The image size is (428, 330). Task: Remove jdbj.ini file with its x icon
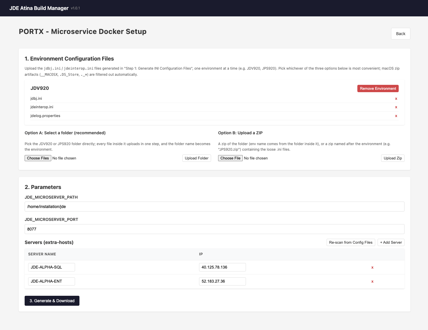[x=396, y=99]
